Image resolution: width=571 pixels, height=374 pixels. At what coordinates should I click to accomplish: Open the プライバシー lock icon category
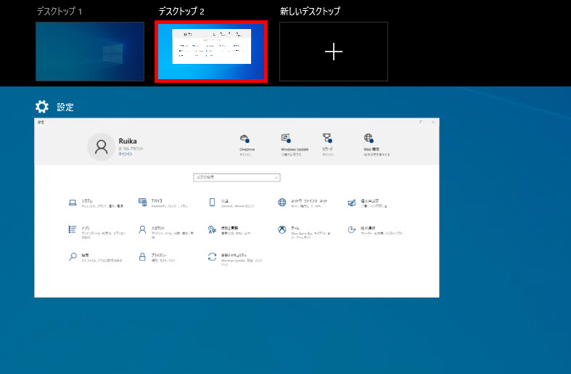tap(143, 257)
